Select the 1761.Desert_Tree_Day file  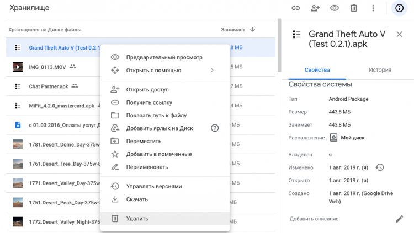tap(65, 164)
